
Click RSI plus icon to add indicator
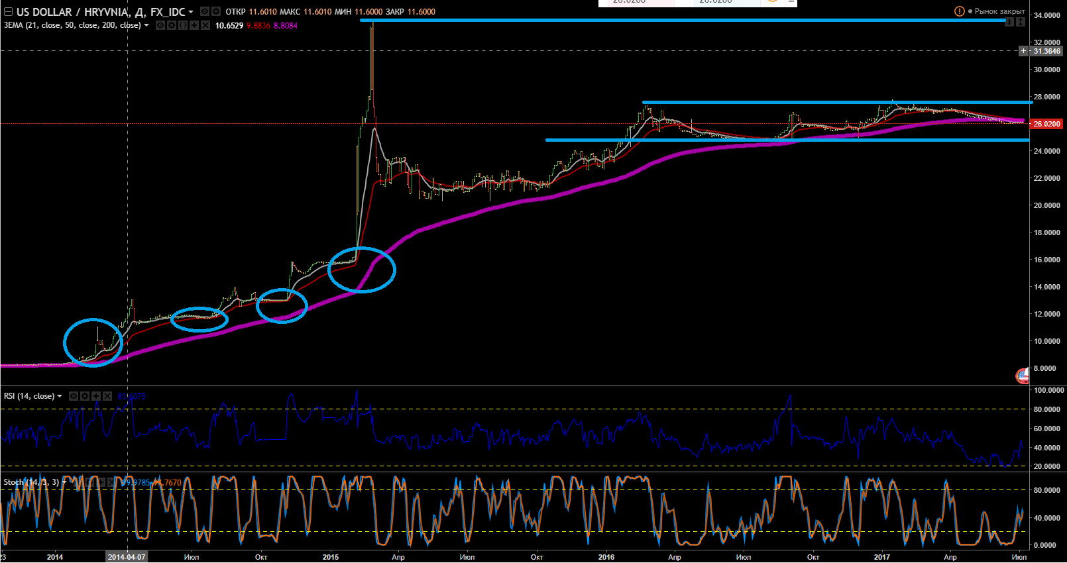pos(96,396)
